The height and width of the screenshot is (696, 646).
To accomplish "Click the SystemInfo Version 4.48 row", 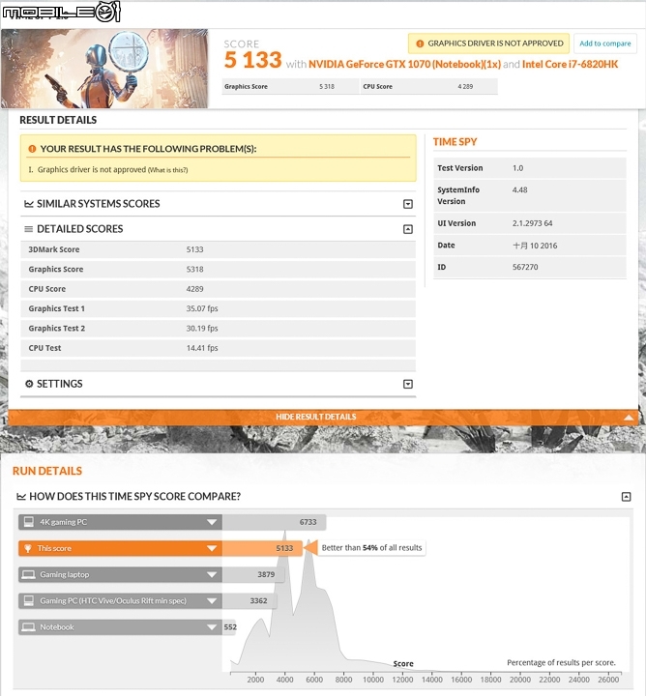I will (530, 195).
